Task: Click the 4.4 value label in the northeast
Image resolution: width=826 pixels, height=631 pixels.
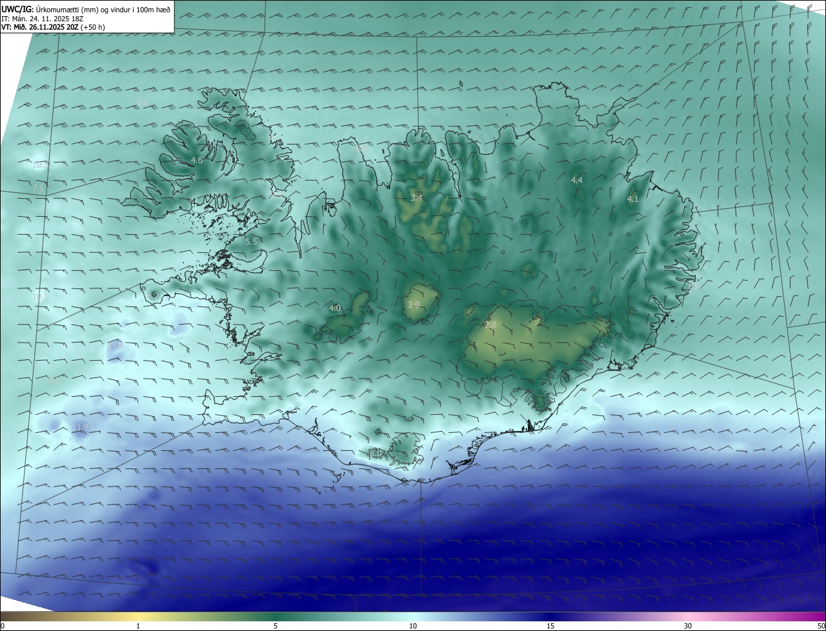Action: (x=577, y=180)
